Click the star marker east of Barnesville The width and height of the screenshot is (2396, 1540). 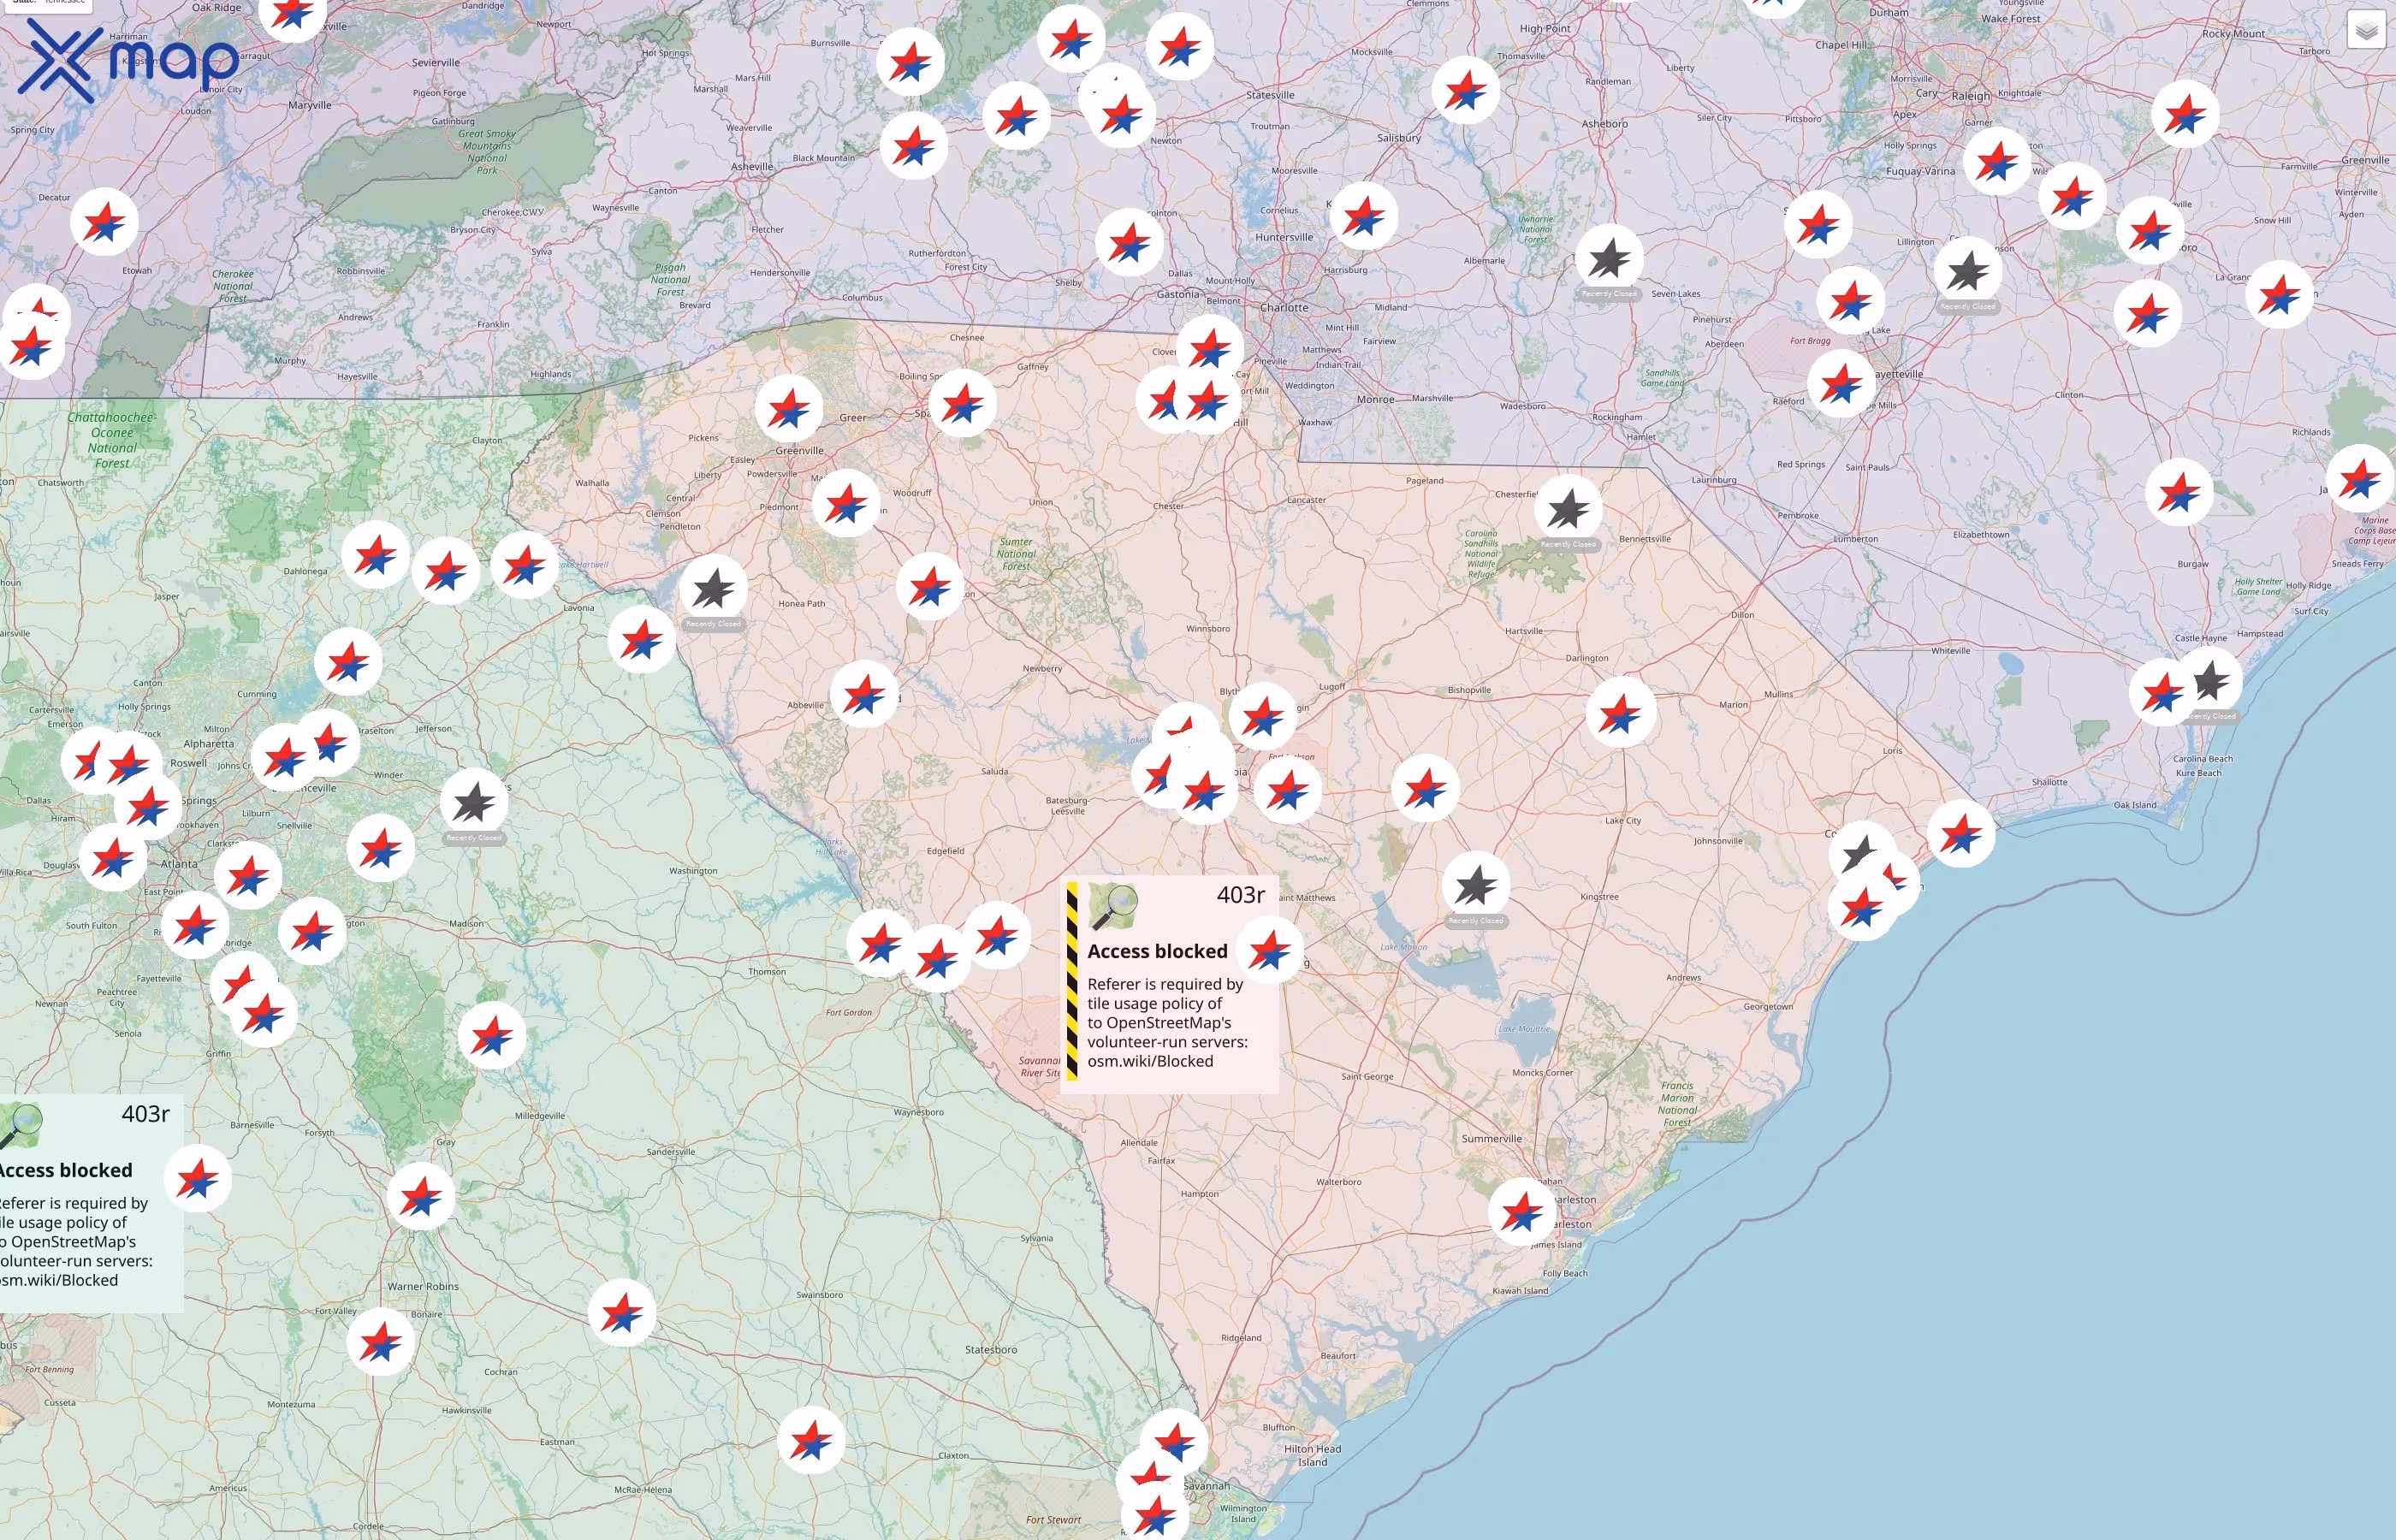point(198,1178)
